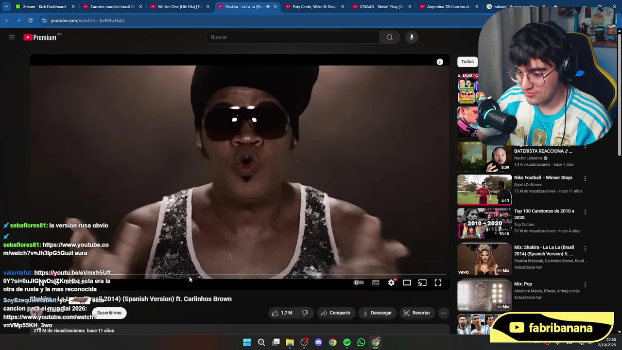Click the Recortar clip button
Viewport: 622px width, 350px height.
[417, 313]
